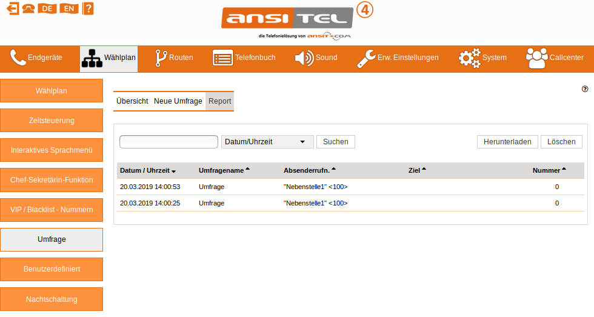
Task: Click the telephone icon in top bar
Action: [28, 8]
